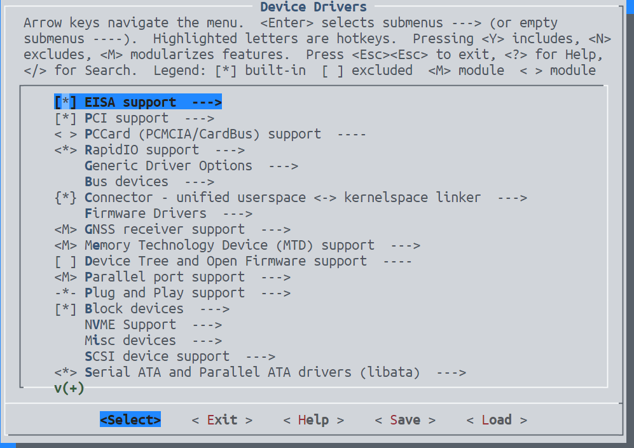Open the Bus devices menu entry

pyautogui.click(x=127, y=182)
